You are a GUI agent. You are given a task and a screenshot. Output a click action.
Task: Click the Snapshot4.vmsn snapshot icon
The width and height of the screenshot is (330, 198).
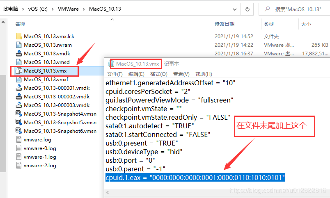coord(19,114)
